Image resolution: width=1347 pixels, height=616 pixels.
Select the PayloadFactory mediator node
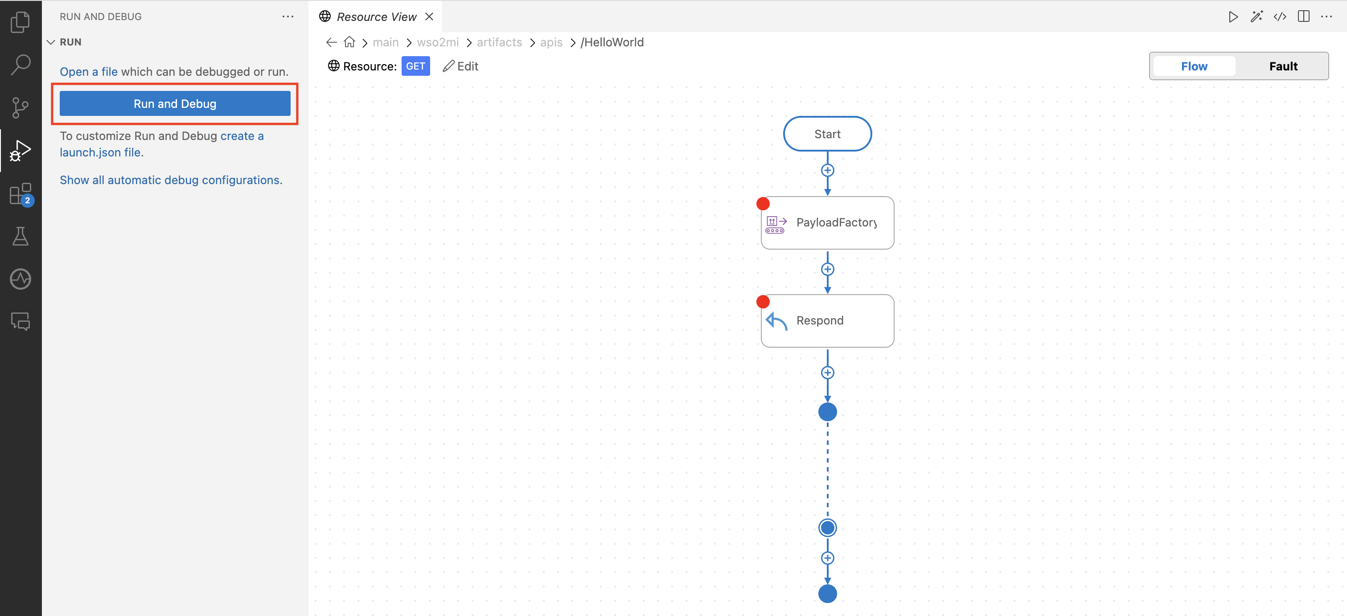tap(827, 223)
